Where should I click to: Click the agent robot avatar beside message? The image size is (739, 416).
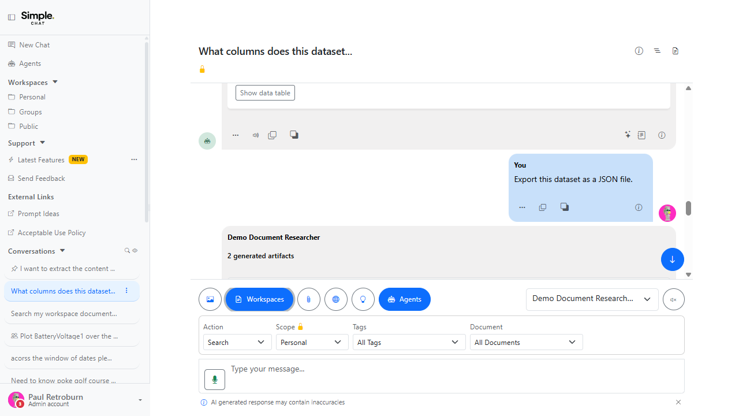click(x=207, y=140)
